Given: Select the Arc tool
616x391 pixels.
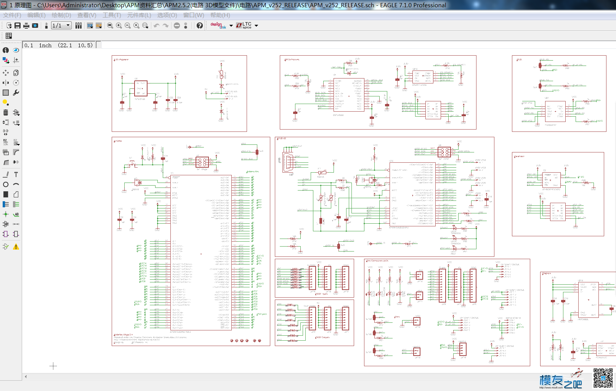Looking at the screenshot, I should [16, 184].
